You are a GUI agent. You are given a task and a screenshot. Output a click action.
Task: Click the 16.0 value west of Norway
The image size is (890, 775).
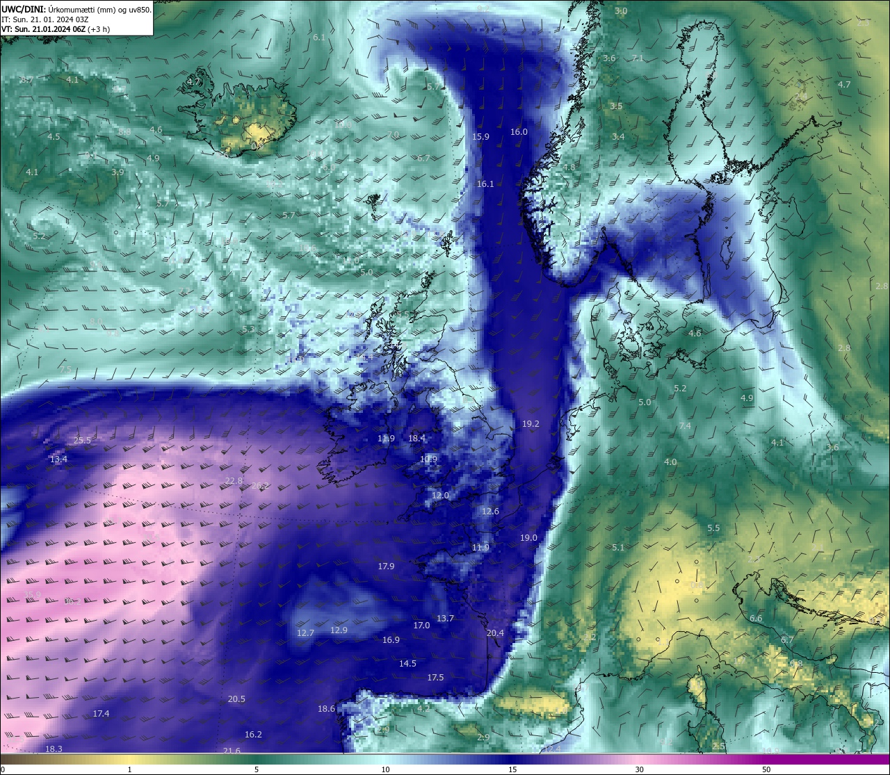(519, 131)
